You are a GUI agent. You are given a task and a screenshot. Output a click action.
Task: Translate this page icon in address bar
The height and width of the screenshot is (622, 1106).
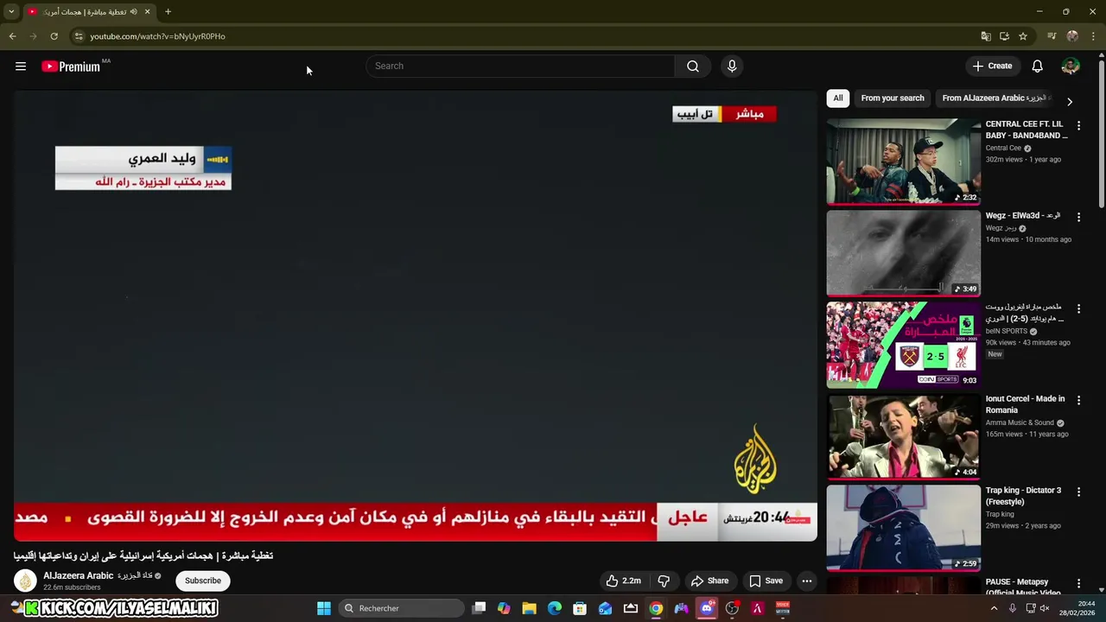pyautogui.click(x=986, y=36)
